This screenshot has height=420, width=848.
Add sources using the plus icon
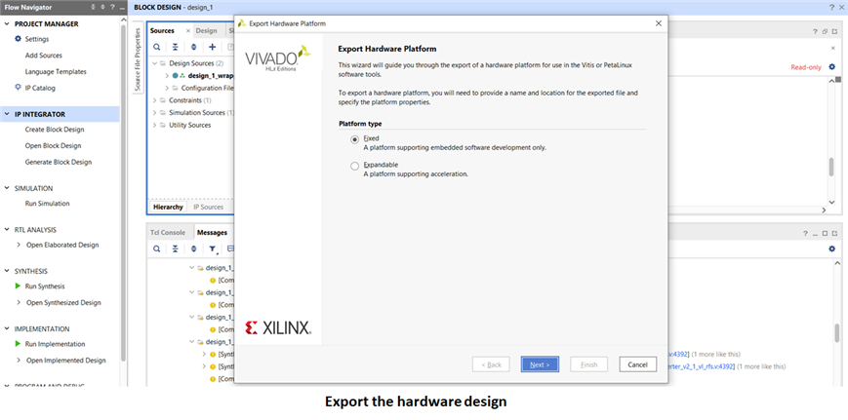pos(213,47)
